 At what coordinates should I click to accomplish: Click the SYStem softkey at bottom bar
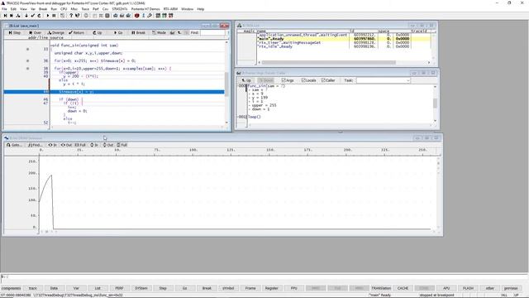pyautogui.click(x=141, y=288)
